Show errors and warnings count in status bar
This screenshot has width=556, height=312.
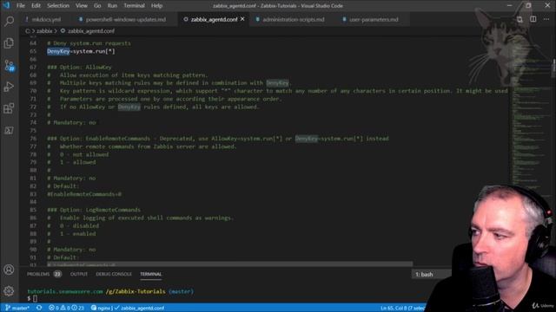point(66,309)
